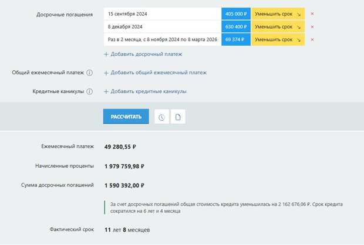Viewport: 364px width, 245px height.
Task: Click Добавить общий ежемесячный платеж link
Action: click(x=159, y=73)
